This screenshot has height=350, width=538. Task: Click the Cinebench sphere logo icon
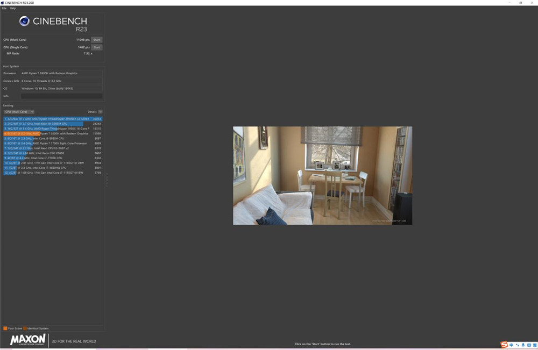[x=24, y=22]
